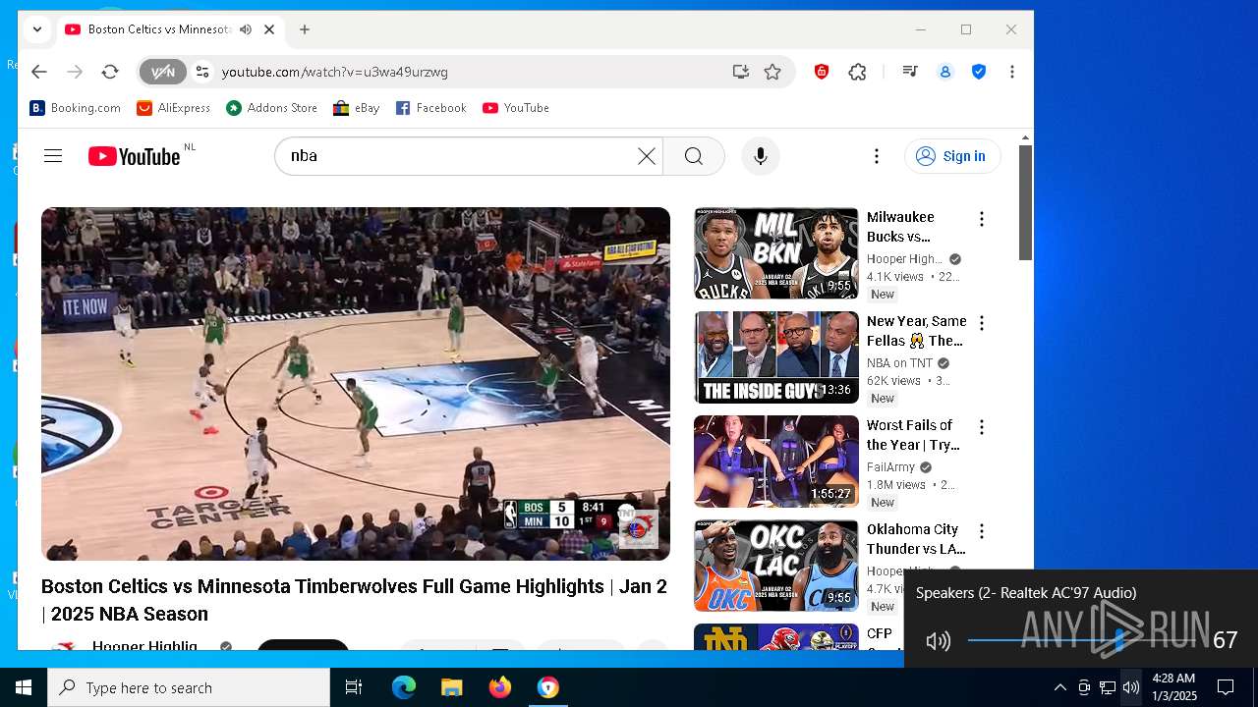
Task: Open Milwaukee Bucks vs BKN thumbnail
Action: pyautogui.click(x=776, y=253)
